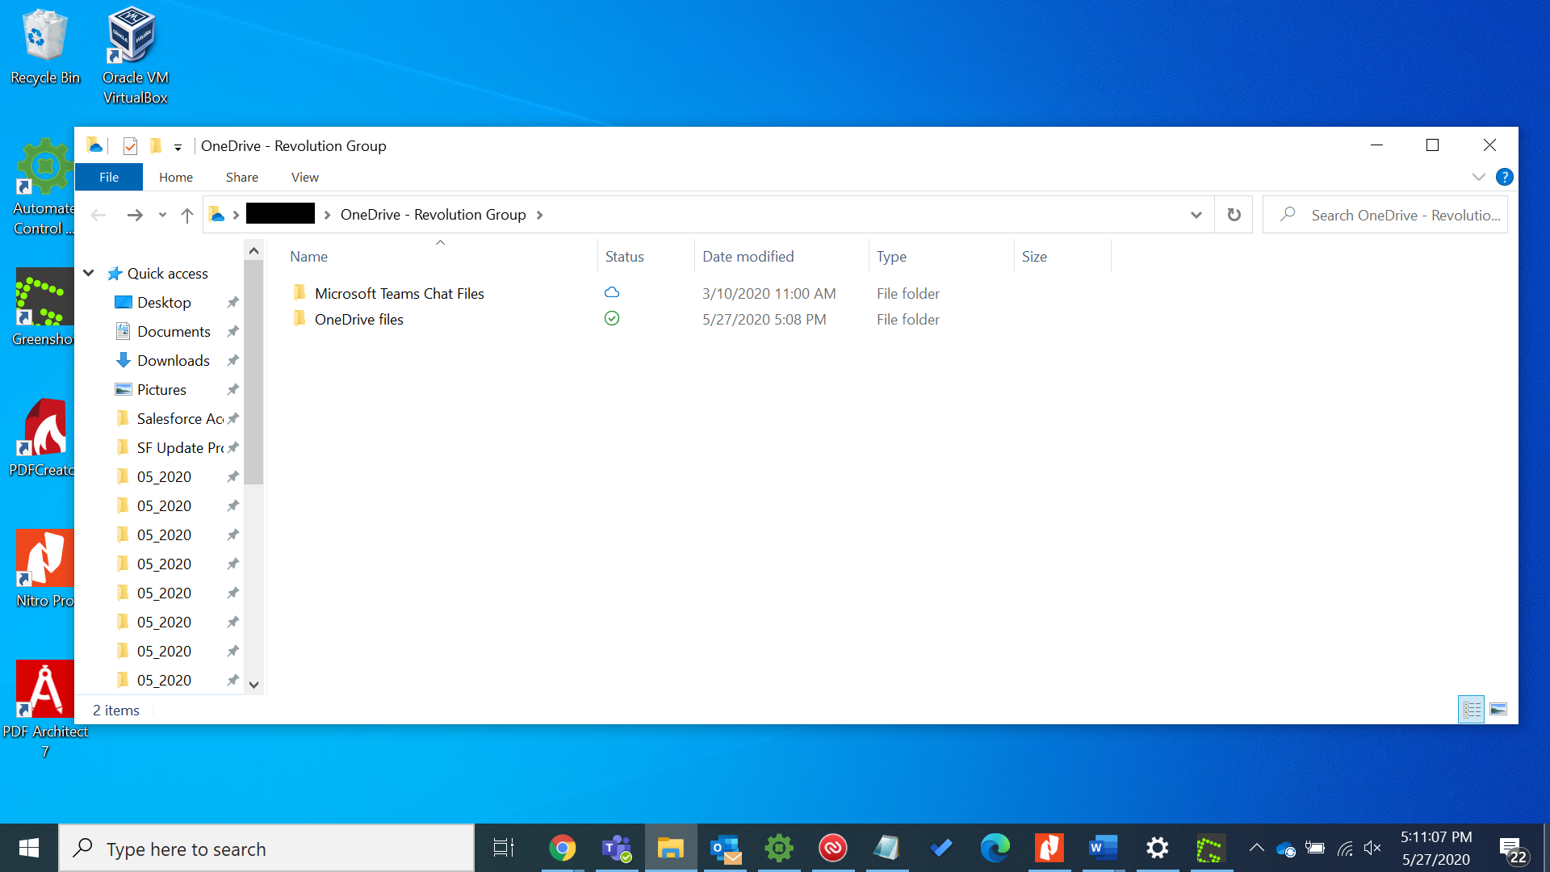Viewport: 1550px width, 872px height.
Task: Open the Share ribbon tab
Action: coord(242,177)
